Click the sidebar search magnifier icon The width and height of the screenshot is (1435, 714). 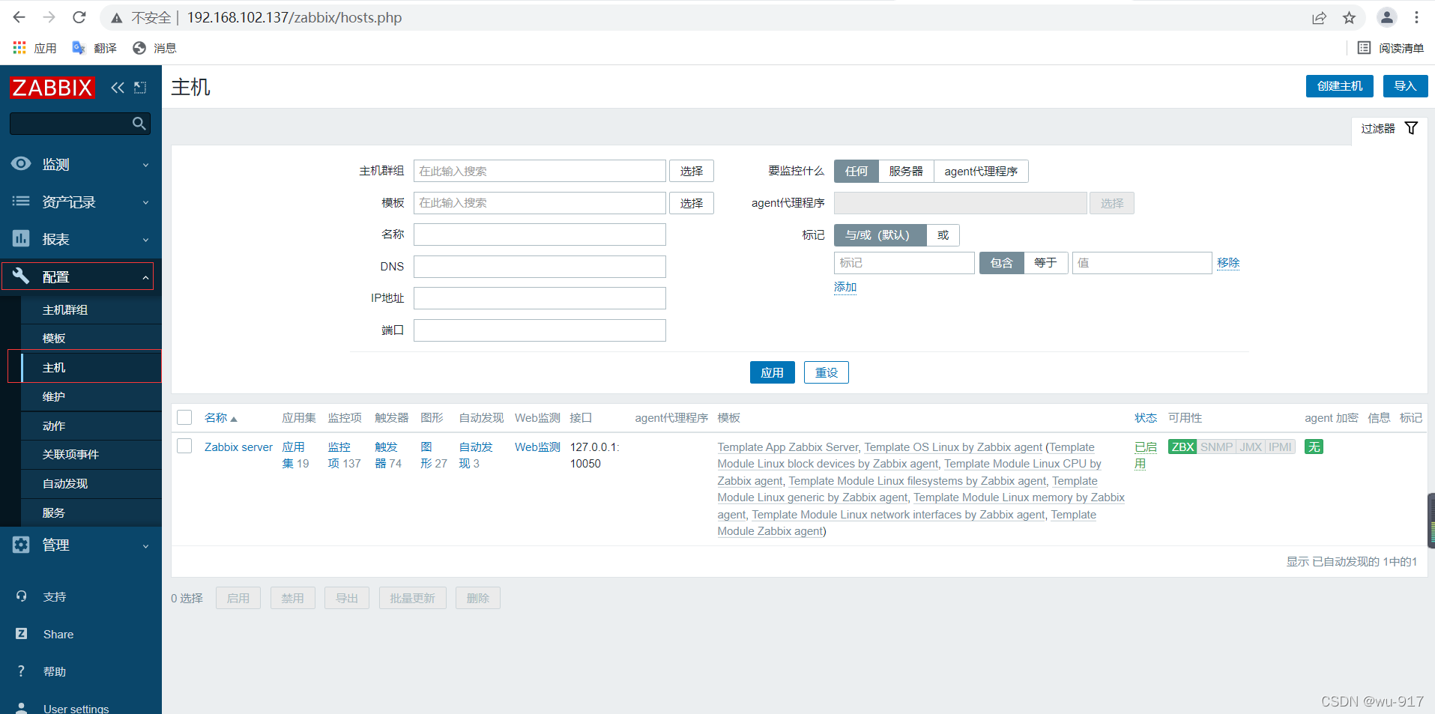click(139, 124)
